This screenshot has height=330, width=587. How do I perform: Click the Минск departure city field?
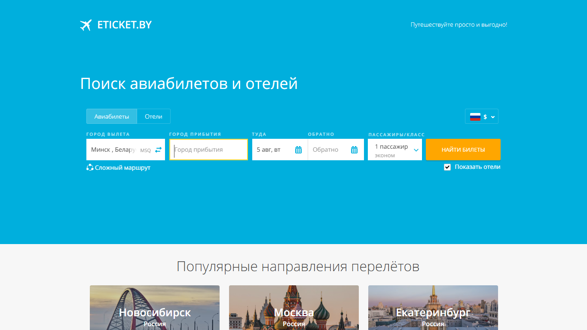[x=121, y=150]
